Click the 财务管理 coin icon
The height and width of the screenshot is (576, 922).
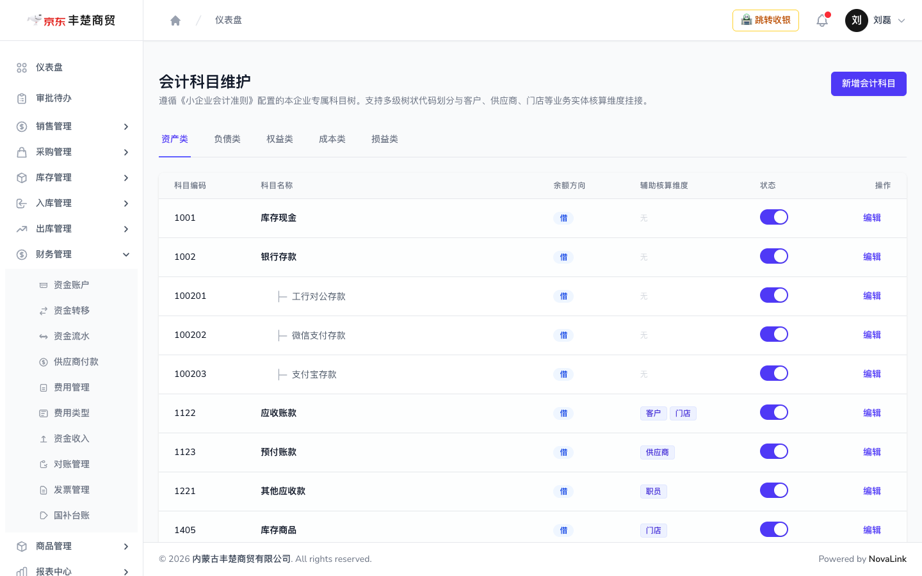click(22, 255)
